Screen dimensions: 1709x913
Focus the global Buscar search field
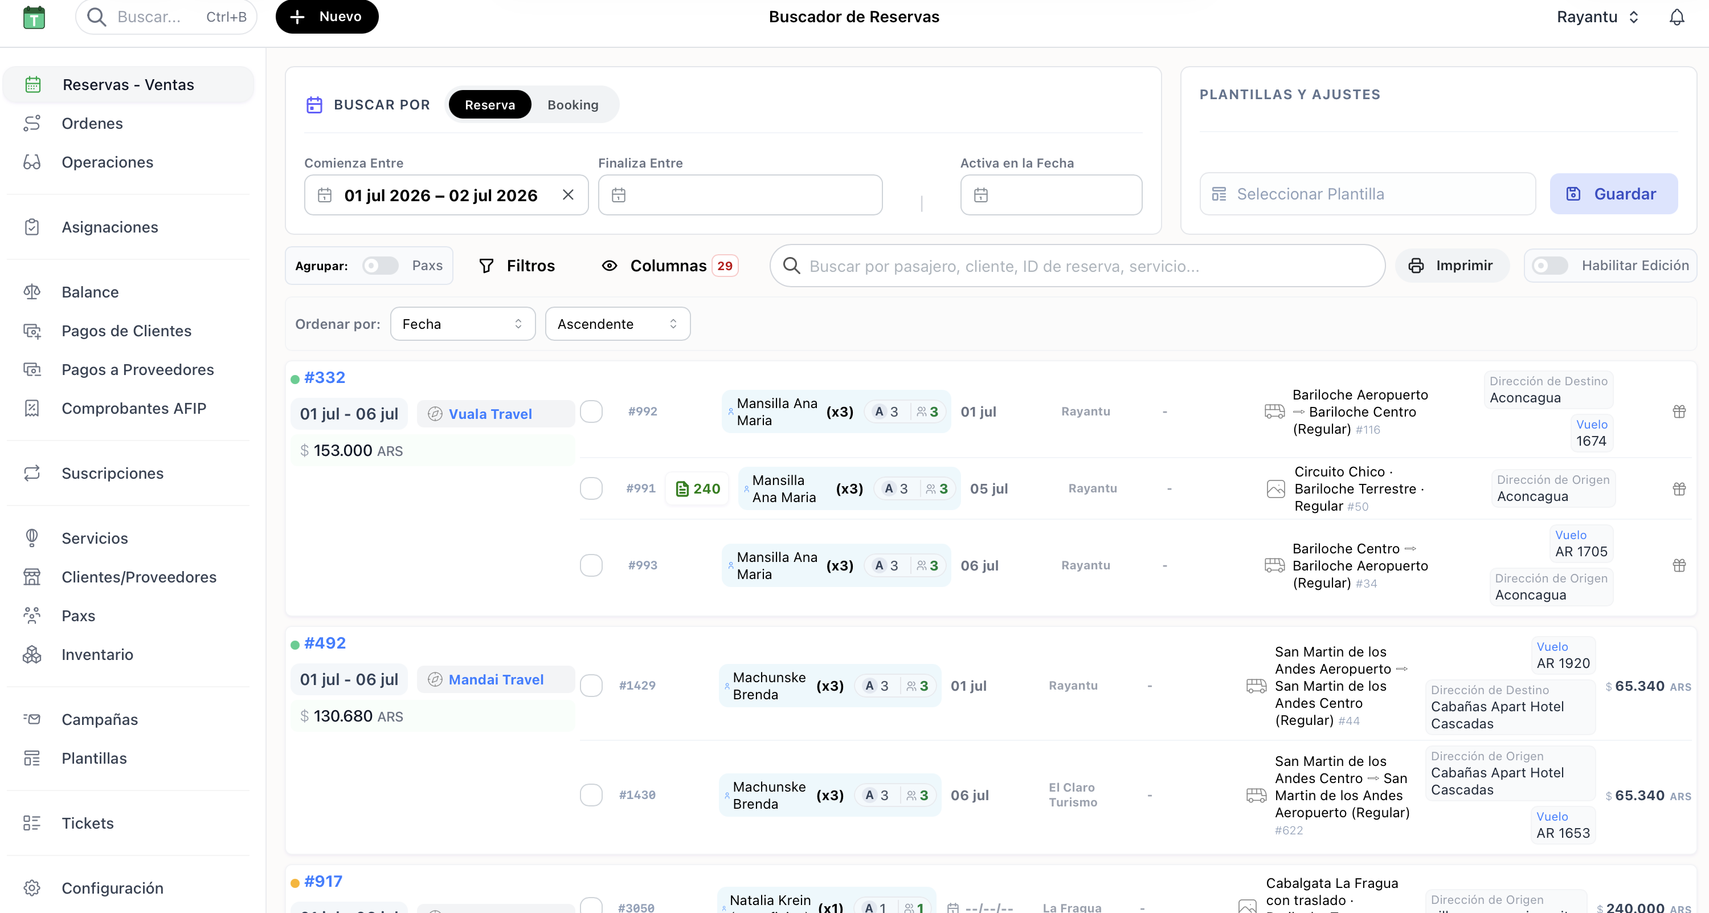tap(166, 17)
